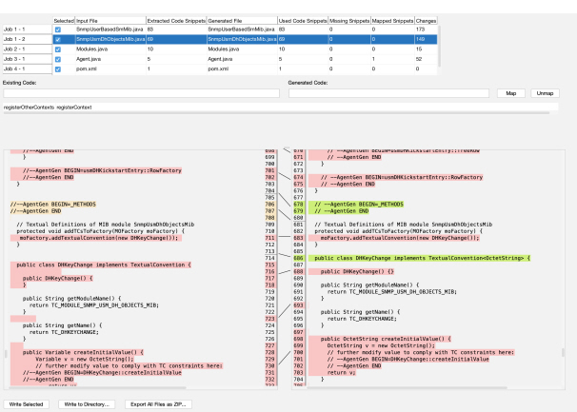Viewport: 577px width, 412px height.
Task: Click Export All Files as ZIP...
Action: click(156, 404)
